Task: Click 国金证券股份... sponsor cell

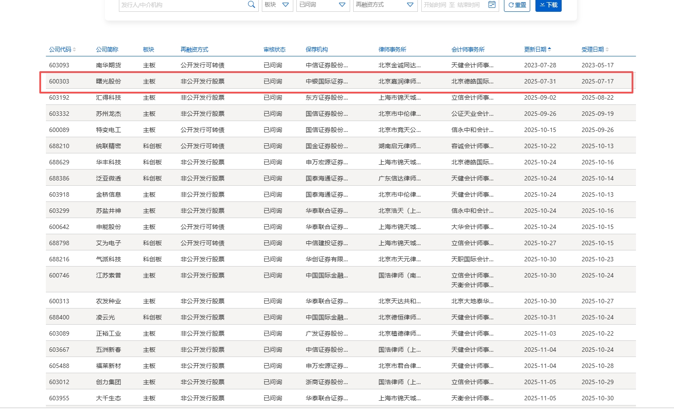Action: 327,146
